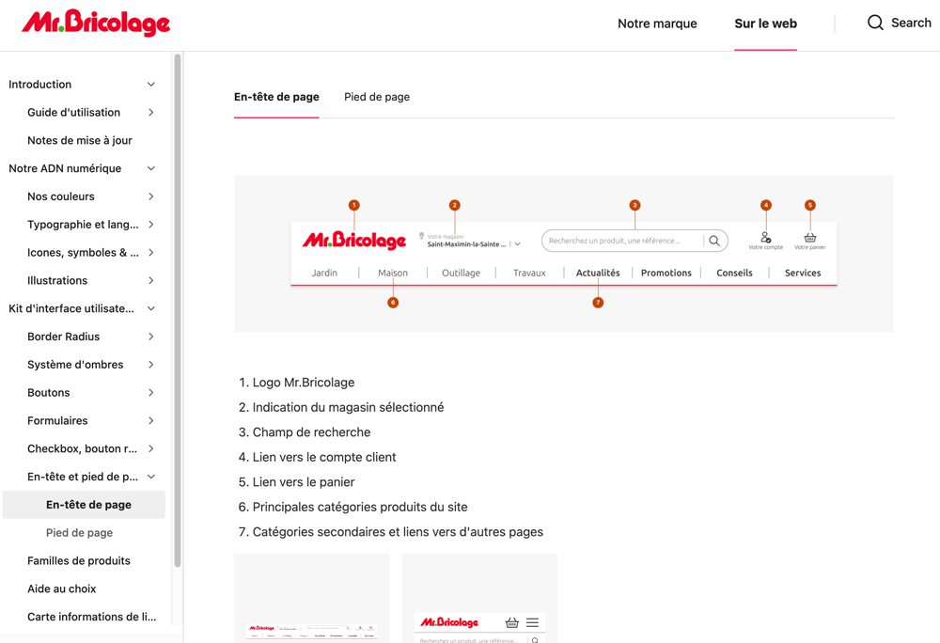Click list item Champ de recherche
This screenshot has width=940, height=643.
click(x=311, y=432)
